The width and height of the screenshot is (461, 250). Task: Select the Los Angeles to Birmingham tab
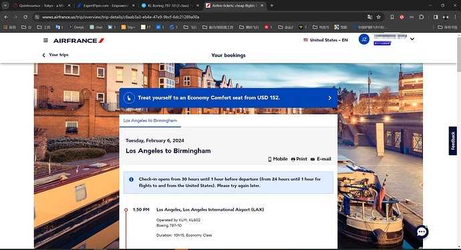(x=150, y=120)
